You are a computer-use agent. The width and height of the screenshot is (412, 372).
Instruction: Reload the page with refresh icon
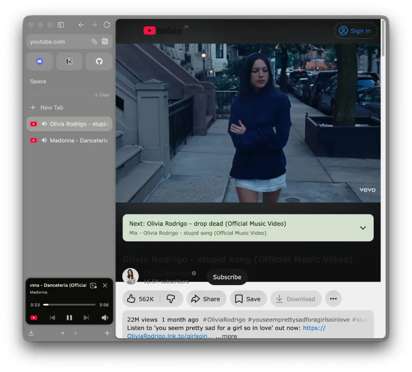(107, 25)
